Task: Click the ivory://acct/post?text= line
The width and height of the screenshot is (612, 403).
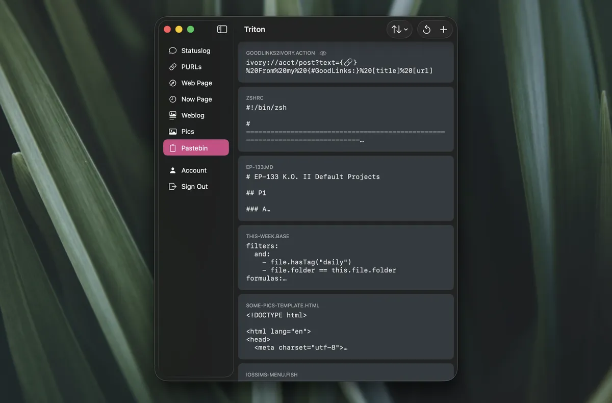Action: tap(302, 62)
